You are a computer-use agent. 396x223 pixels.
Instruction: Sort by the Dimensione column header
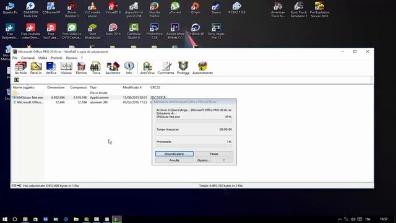(x=56, y=87)
